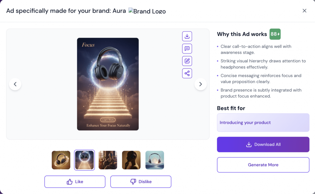315x194 pixels.
Task: Share the generated ad
Action: click(x=187, y=73)
